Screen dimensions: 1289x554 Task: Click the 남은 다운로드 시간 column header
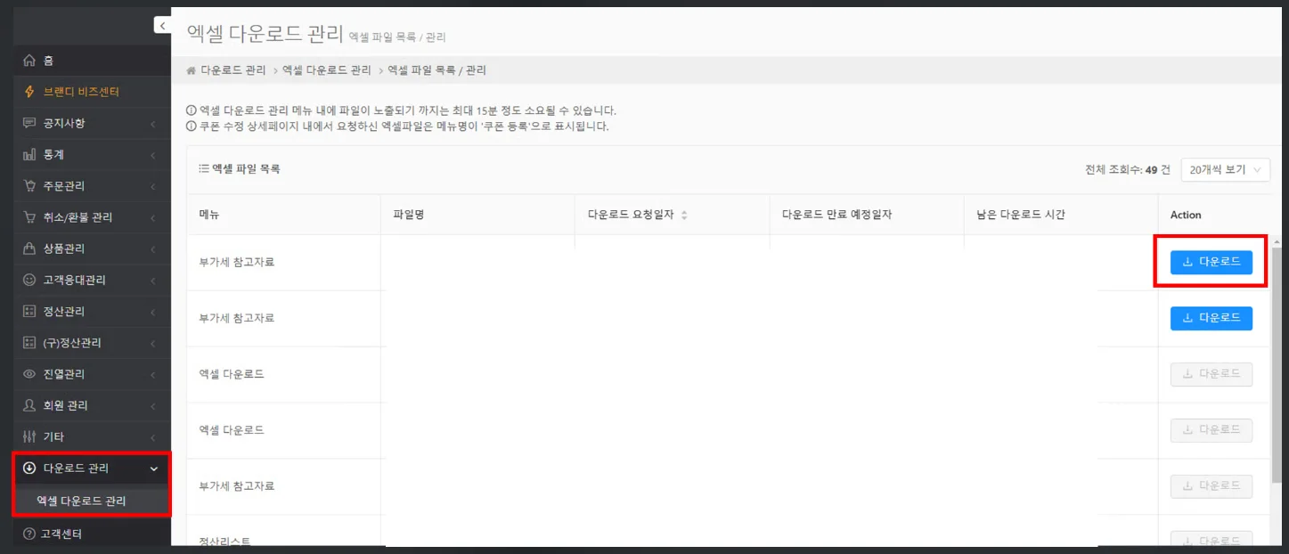1060,215
